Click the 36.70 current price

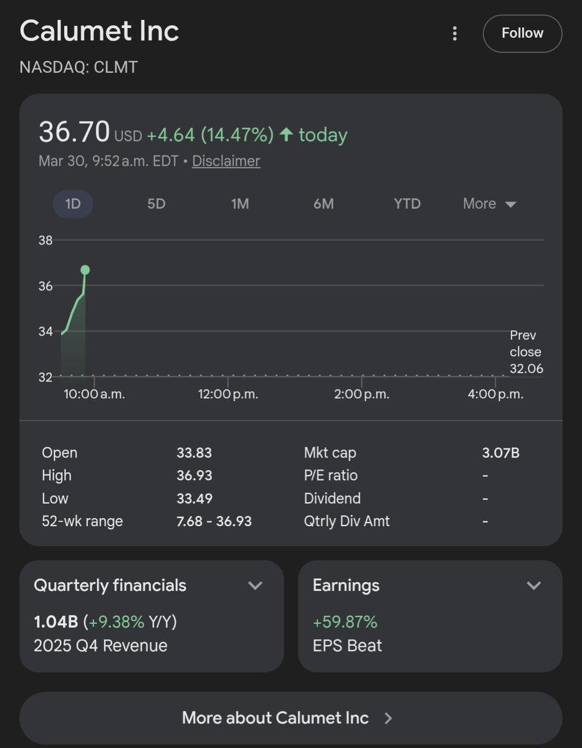tap(74, 132)
